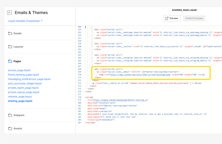Click the data-body referral message line
The image size is (222, 144).
point(147,114)
